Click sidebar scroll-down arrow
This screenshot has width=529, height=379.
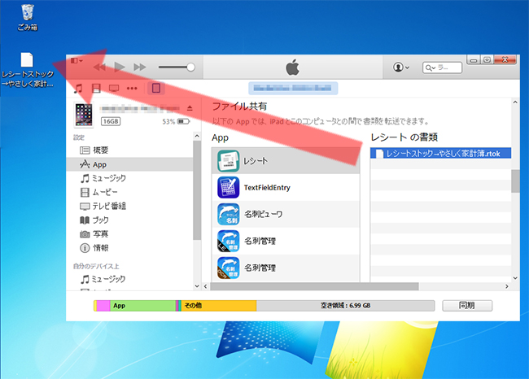(x=197, y=286)
